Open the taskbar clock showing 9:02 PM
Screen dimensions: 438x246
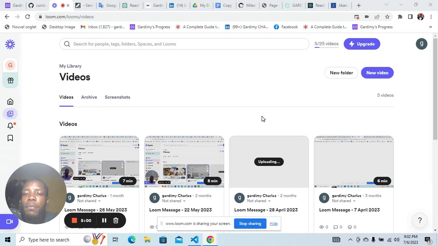411,240
